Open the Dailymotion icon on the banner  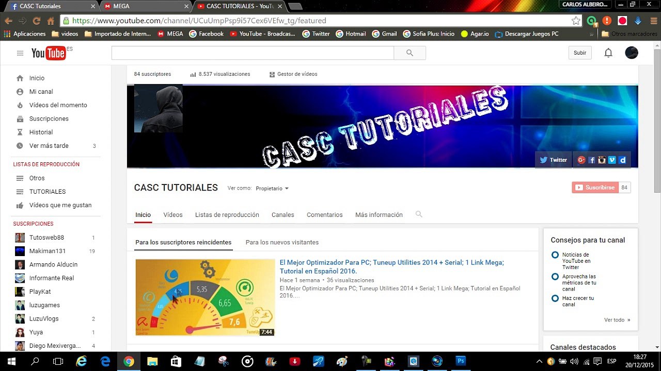pyautogui.click(x=622, y=160)
